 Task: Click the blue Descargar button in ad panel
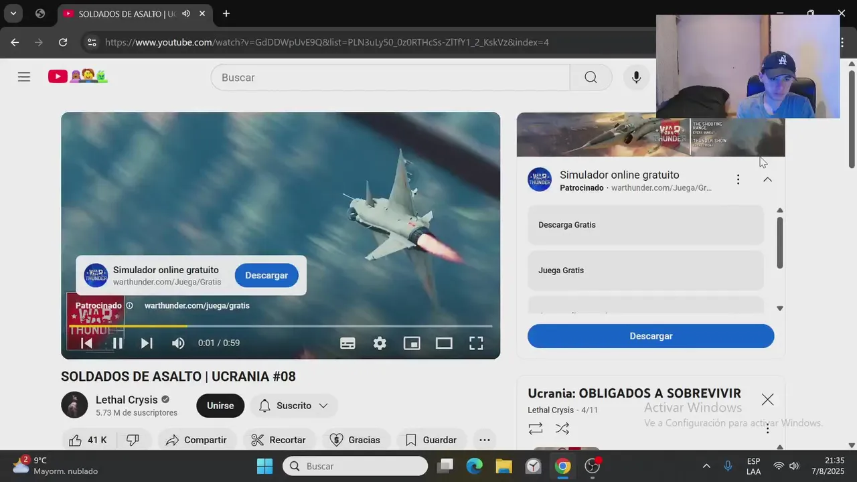[x=651, y=336]
